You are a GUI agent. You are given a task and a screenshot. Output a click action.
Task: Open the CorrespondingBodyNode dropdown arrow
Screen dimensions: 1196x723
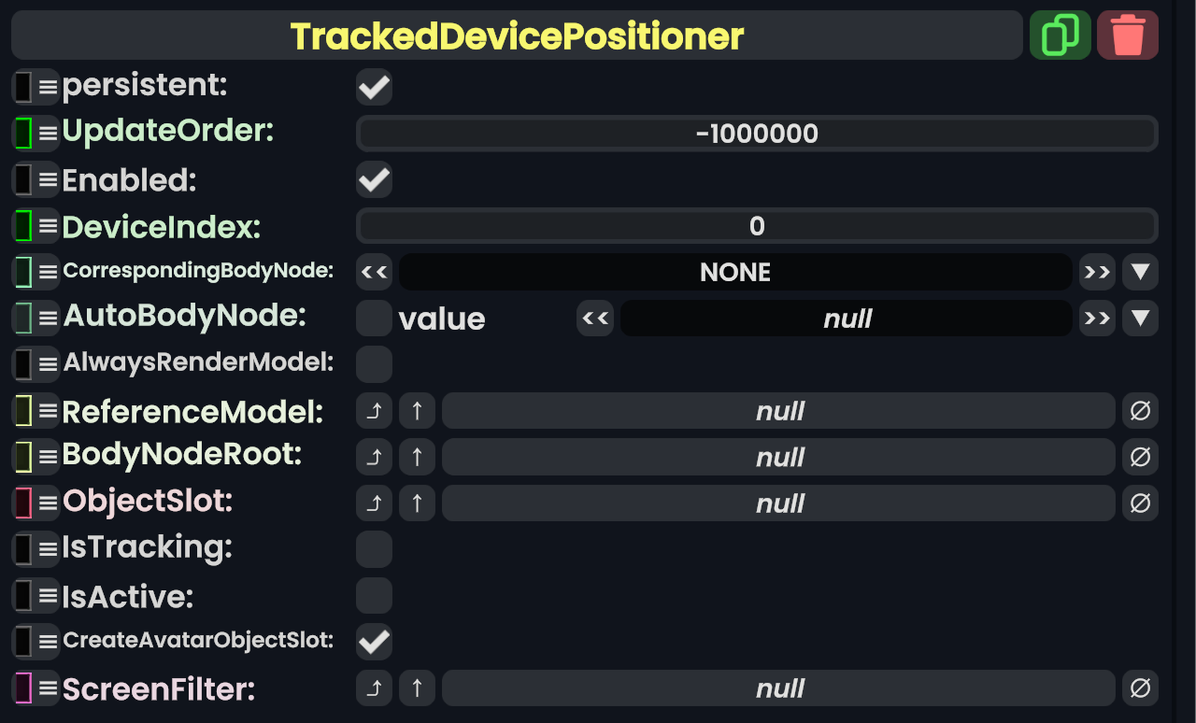click(x=1140, y=272)
